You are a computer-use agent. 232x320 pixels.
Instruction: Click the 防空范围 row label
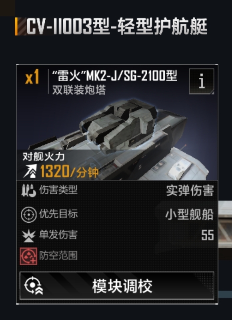pyautogui.click(x=58, y=256)
